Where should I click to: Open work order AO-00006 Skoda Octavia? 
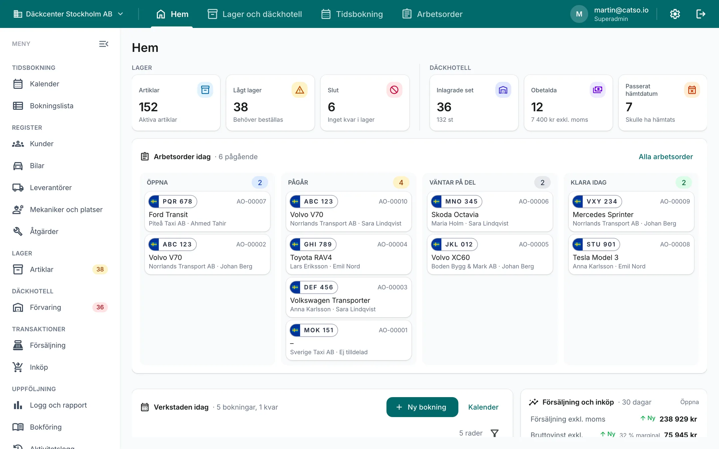pos(490,212)
